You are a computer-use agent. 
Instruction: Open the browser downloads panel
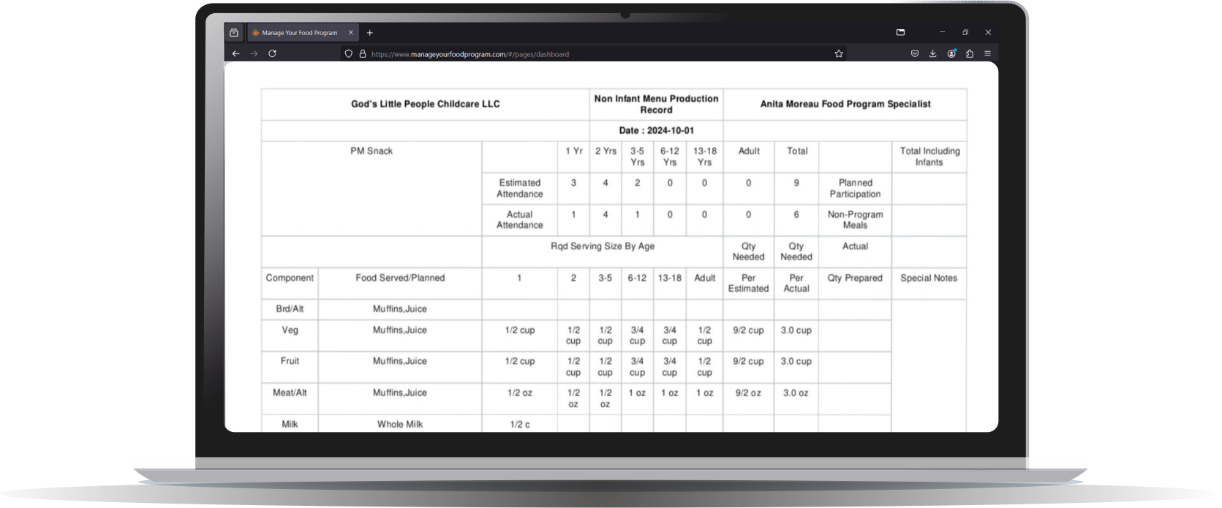932,53
